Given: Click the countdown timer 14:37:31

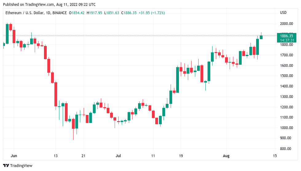Looking at the screenshot, I should point(287,40).
